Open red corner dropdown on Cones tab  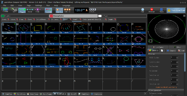click(25, 19)
